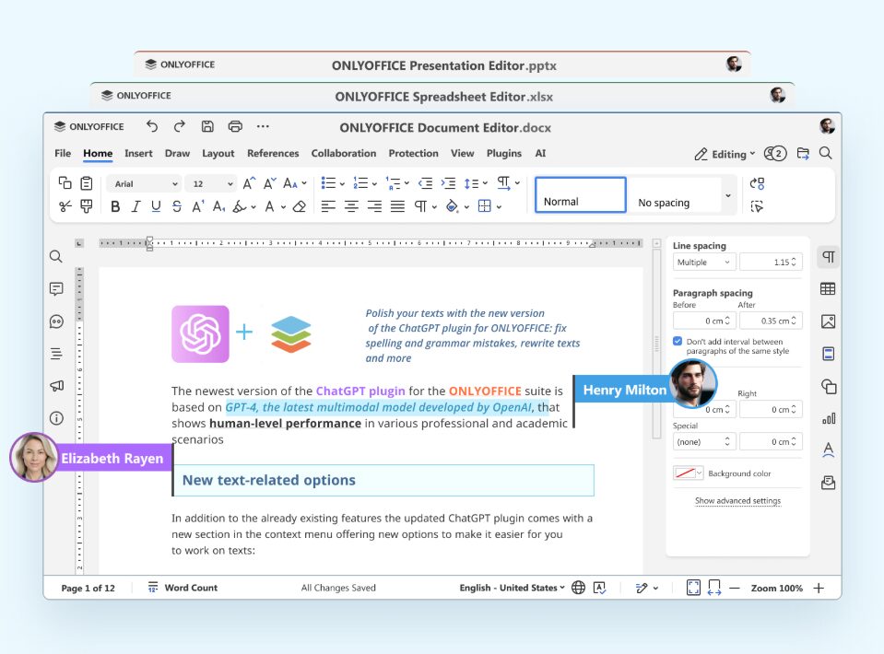Click the Save diskette icon
Image resolution: width=884 pixels, height=654 pixels.
[207, 126]
